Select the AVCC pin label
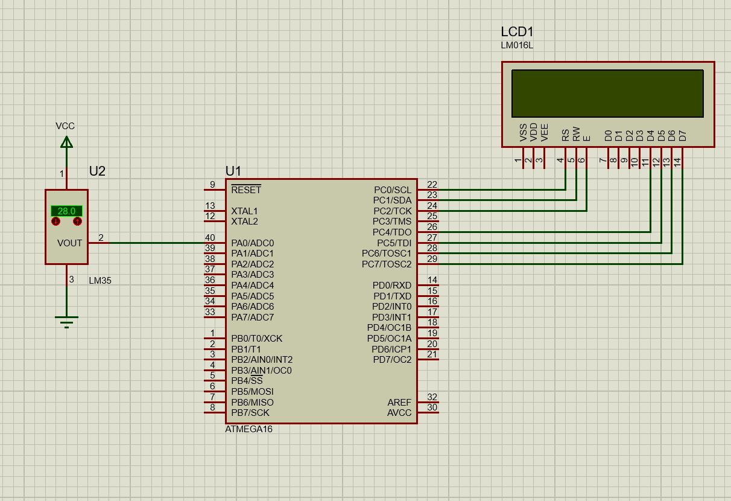 tap(399, 413)
